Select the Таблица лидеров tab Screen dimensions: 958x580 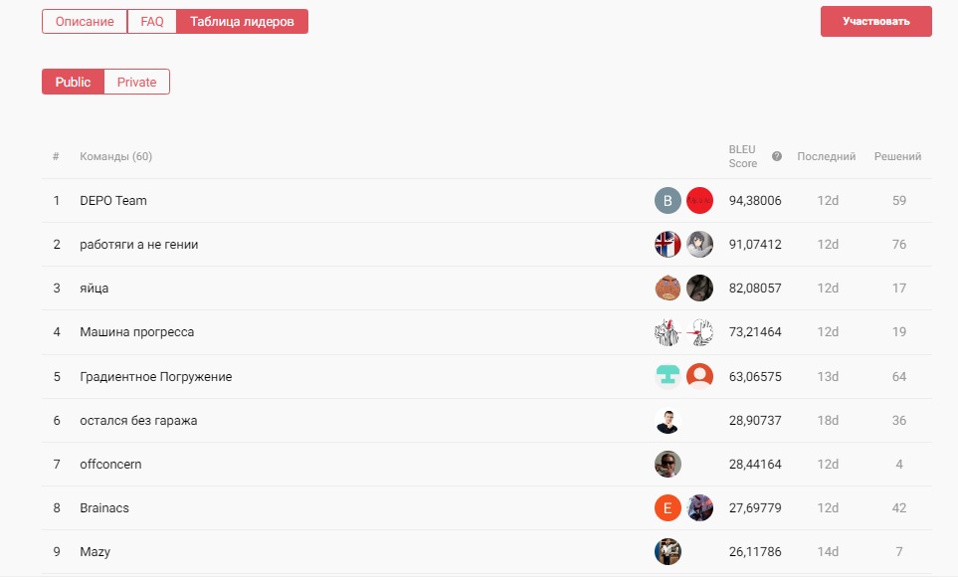[x=242, y=21]
